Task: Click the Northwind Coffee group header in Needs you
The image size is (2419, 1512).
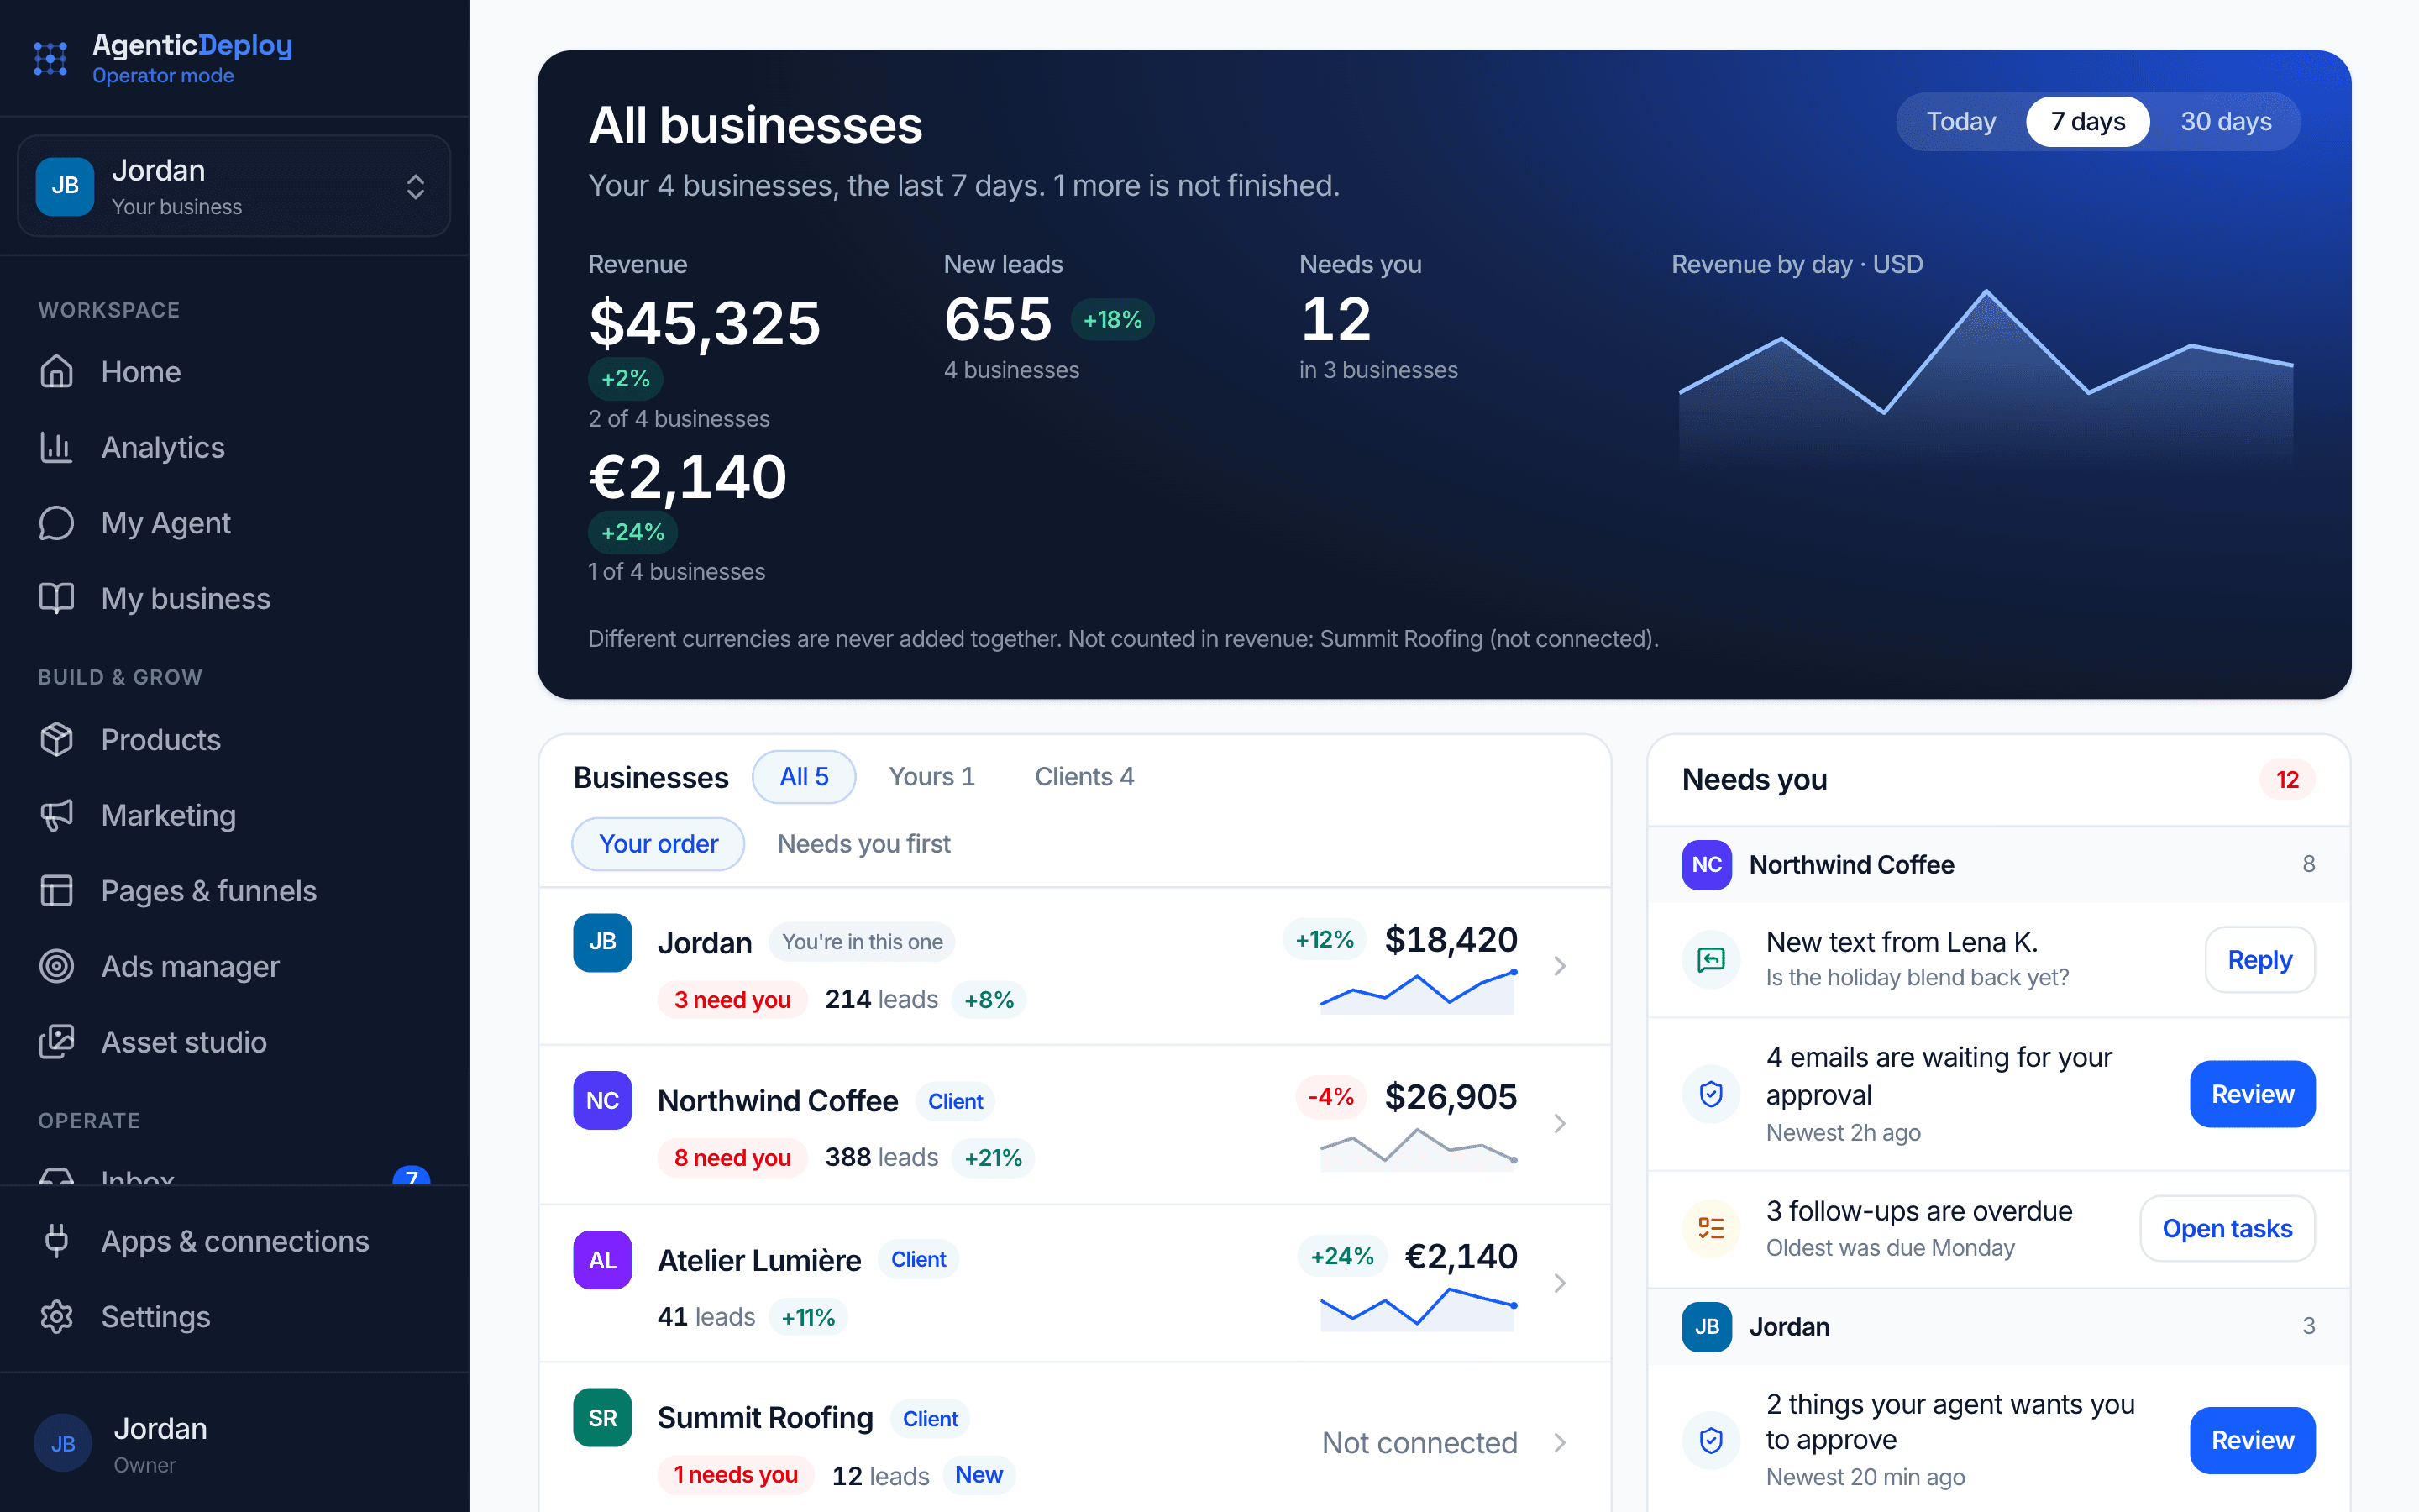Action: tap(1998, 865)
